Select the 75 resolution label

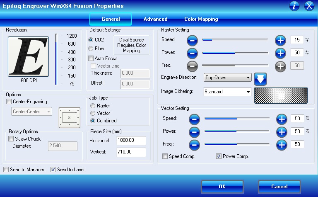click(x=72, y=84)
